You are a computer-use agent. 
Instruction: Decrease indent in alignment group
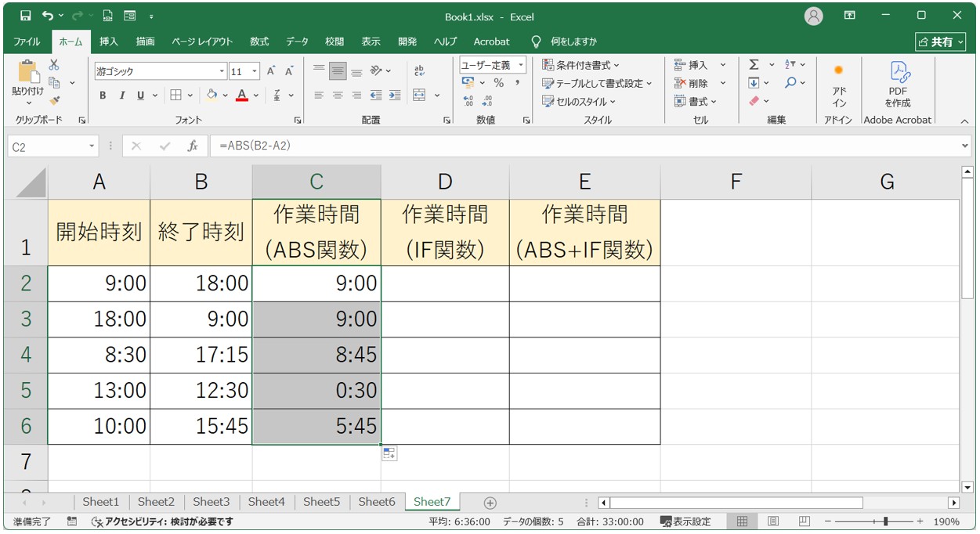tap(376, 96)
